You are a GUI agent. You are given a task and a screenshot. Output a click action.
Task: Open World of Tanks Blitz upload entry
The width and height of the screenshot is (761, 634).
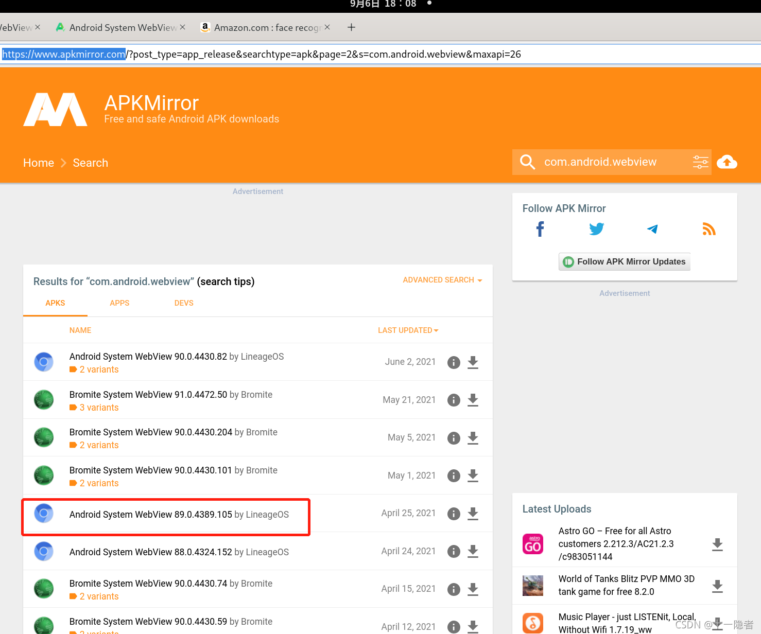(627, 586)
